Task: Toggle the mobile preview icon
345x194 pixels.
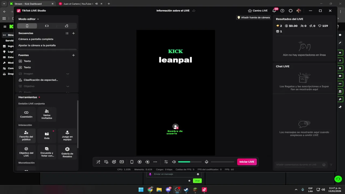Action: point(132,162)
